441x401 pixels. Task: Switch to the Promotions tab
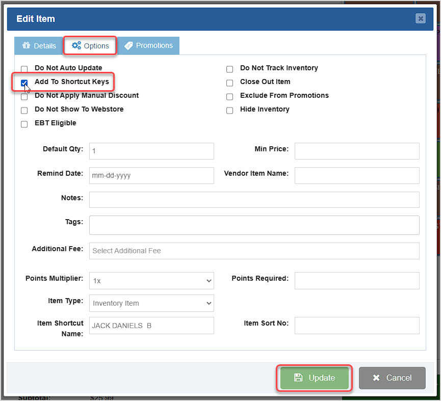coord(148,45)
